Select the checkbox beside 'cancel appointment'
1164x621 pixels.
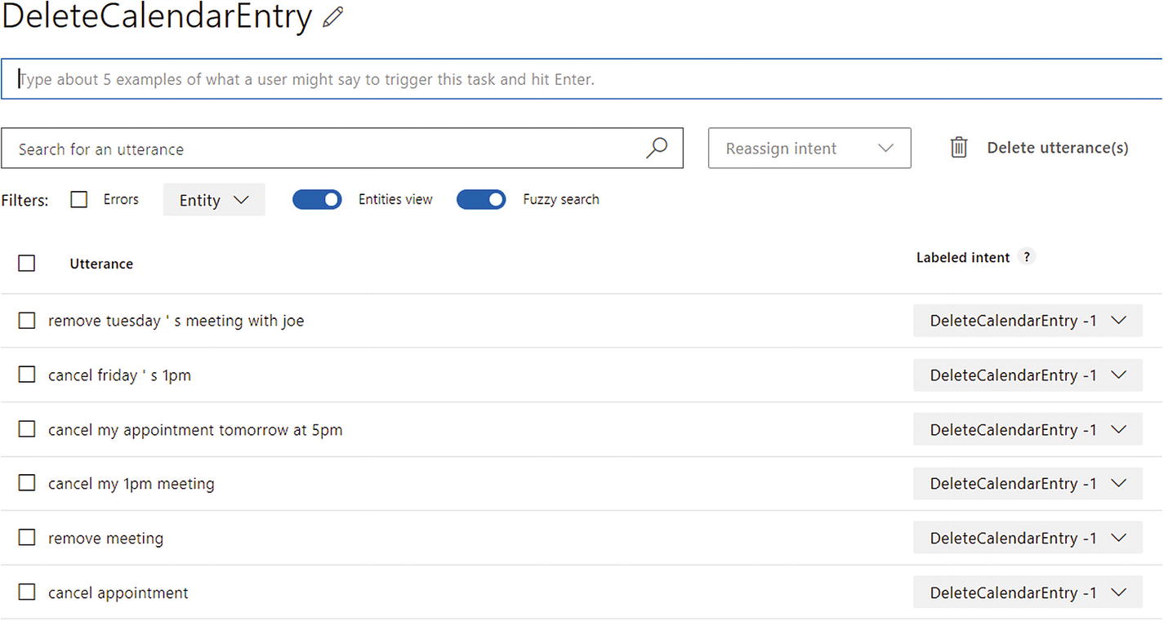[x=27, y=592]
